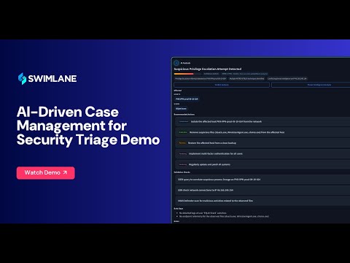
Task: Select the affected asset host chip
Action: point(187,99)
